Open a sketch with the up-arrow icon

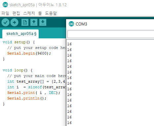coord(34,22)
